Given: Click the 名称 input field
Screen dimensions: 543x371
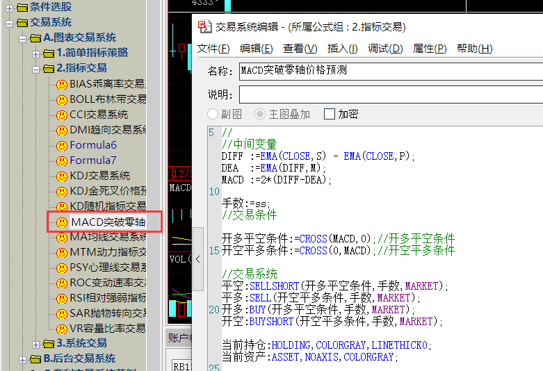Looking at the screenshot, I should pos(391,71).
